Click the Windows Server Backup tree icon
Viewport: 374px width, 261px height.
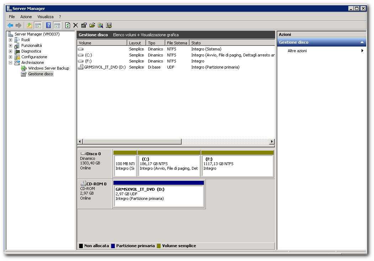pyautogui.click(x=24, y=68)
